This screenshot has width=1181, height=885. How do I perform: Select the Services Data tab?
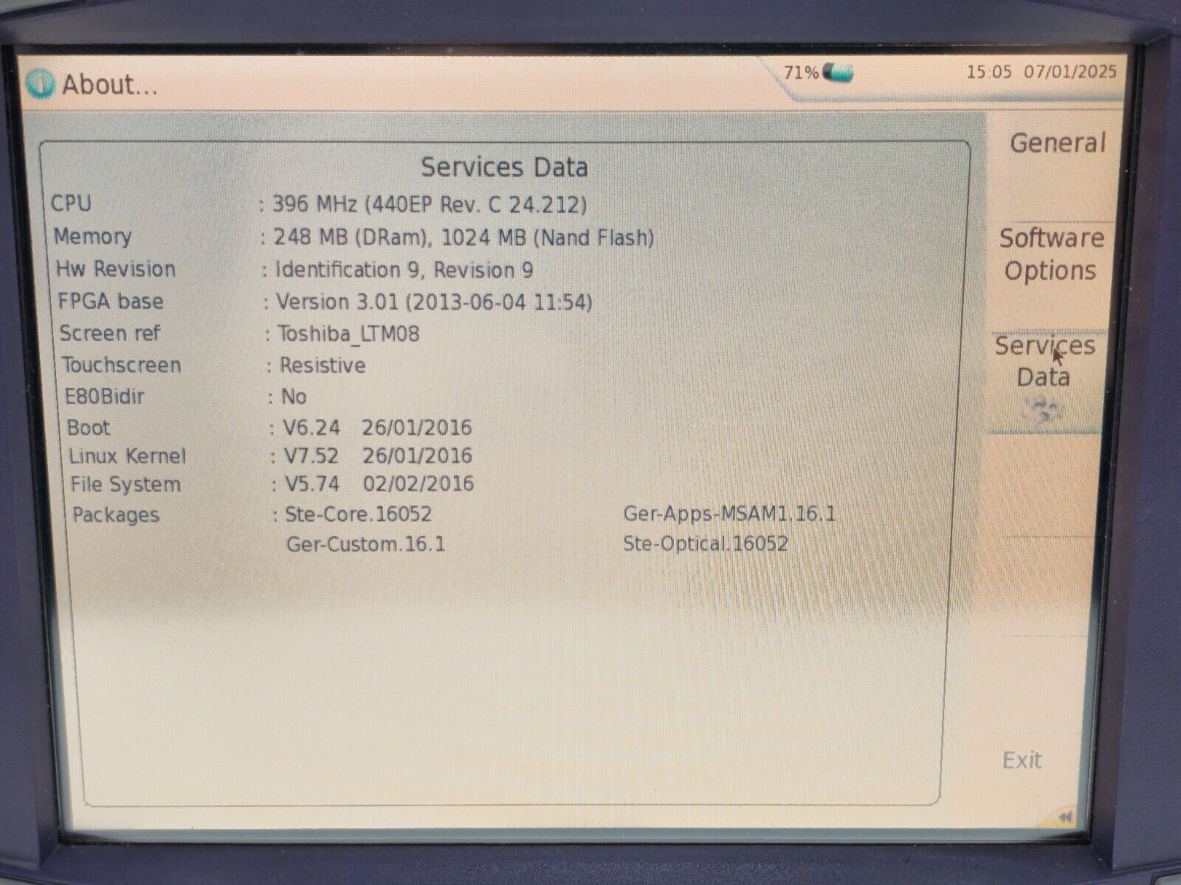click(1044, 361)
